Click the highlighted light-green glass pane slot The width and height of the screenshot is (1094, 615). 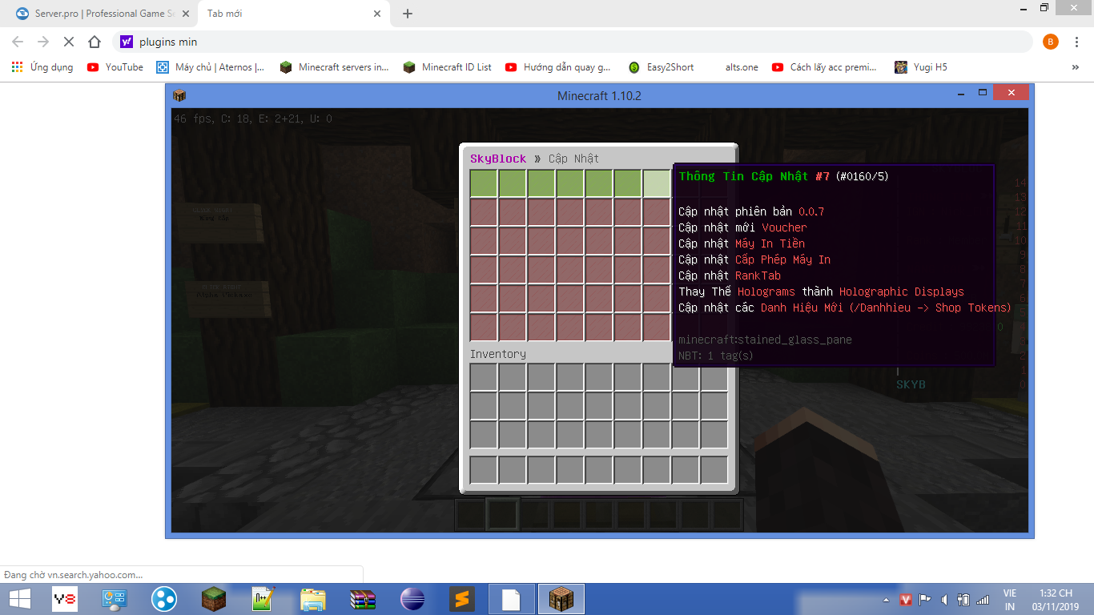pos(657,183)
